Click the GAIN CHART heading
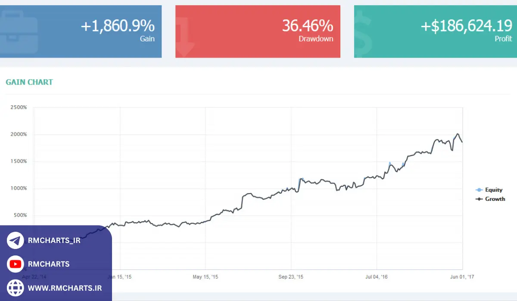The width and height of the screenshot is (517, 301). click(x=29, y=82)
